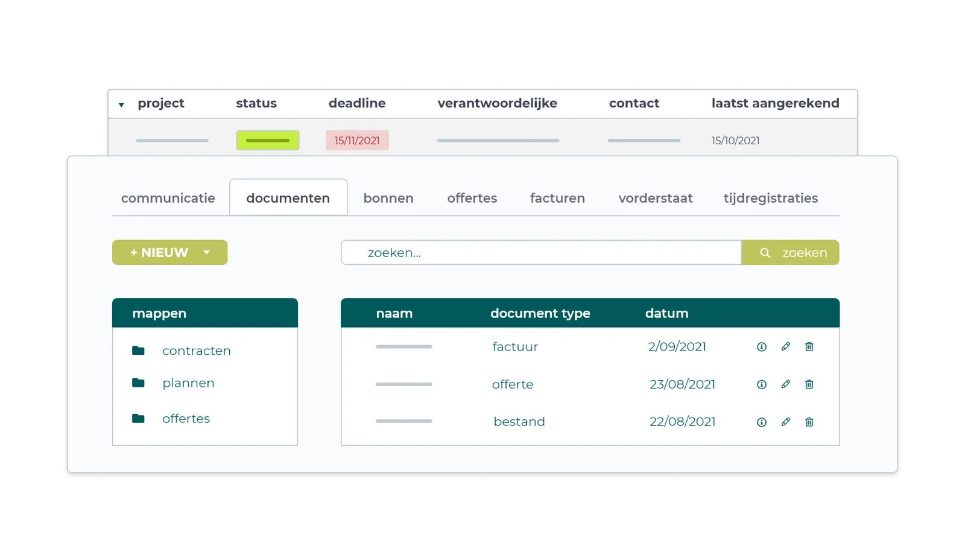The image size is (965, 543).
Task: Click the green status badge
Action: tap(268, 141)
